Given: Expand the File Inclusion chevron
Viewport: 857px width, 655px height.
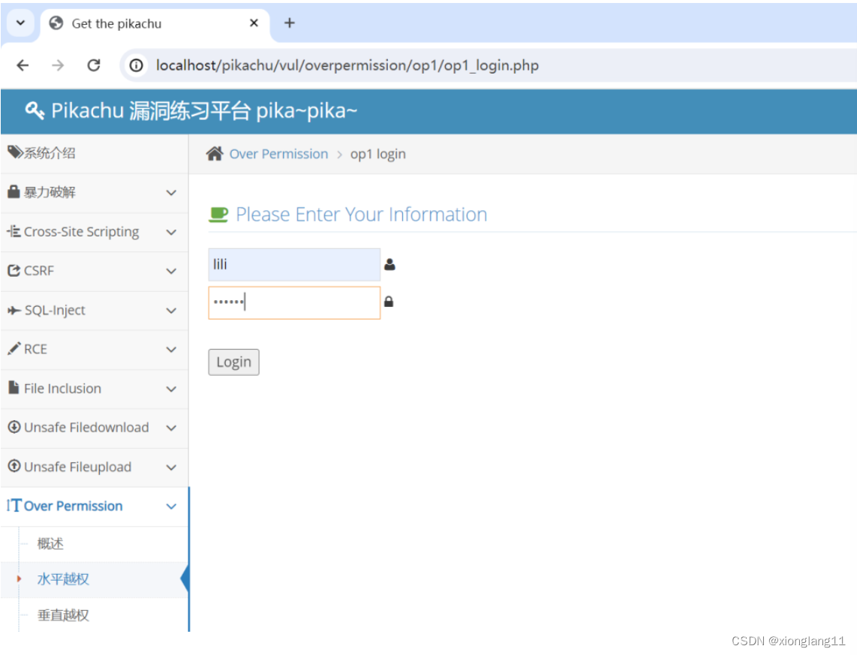Looking at the screenshot, I should coord(171,389).
